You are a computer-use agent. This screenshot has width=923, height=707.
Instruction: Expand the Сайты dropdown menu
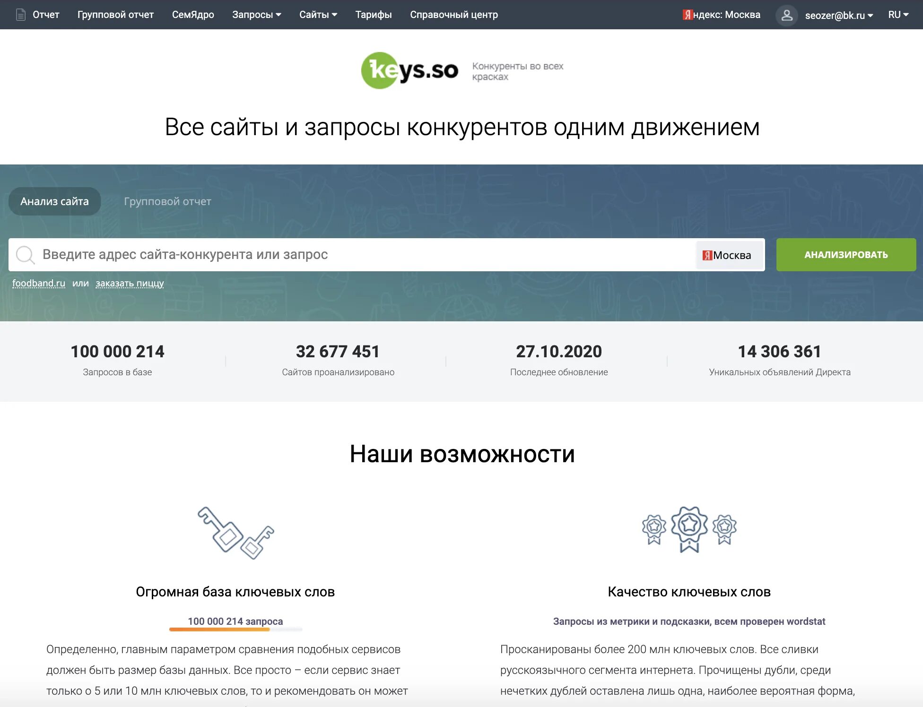tap(318, 15)
